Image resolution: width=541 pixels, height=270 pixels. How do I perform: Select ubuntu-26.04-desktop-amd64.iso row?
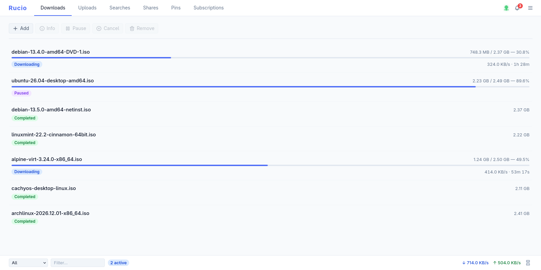[270, 87]
